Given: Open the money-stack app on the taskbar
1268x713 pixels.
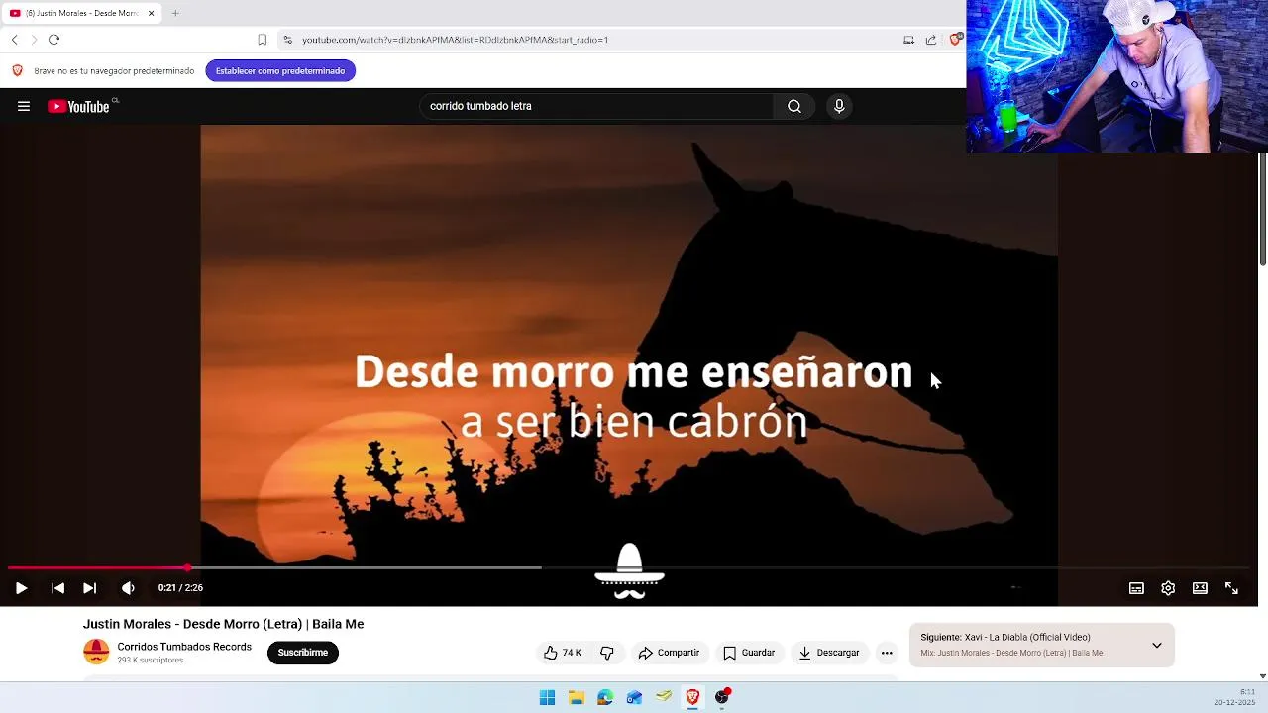Looking at the screenshot, I should pyautogui.click(x=664, y=697).
